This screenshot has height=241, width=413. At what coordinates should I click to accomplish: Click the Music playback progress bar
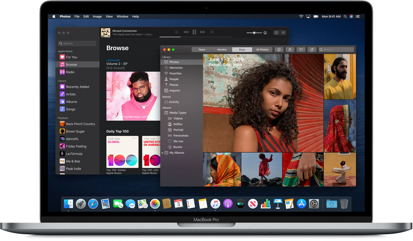point(196,37)
